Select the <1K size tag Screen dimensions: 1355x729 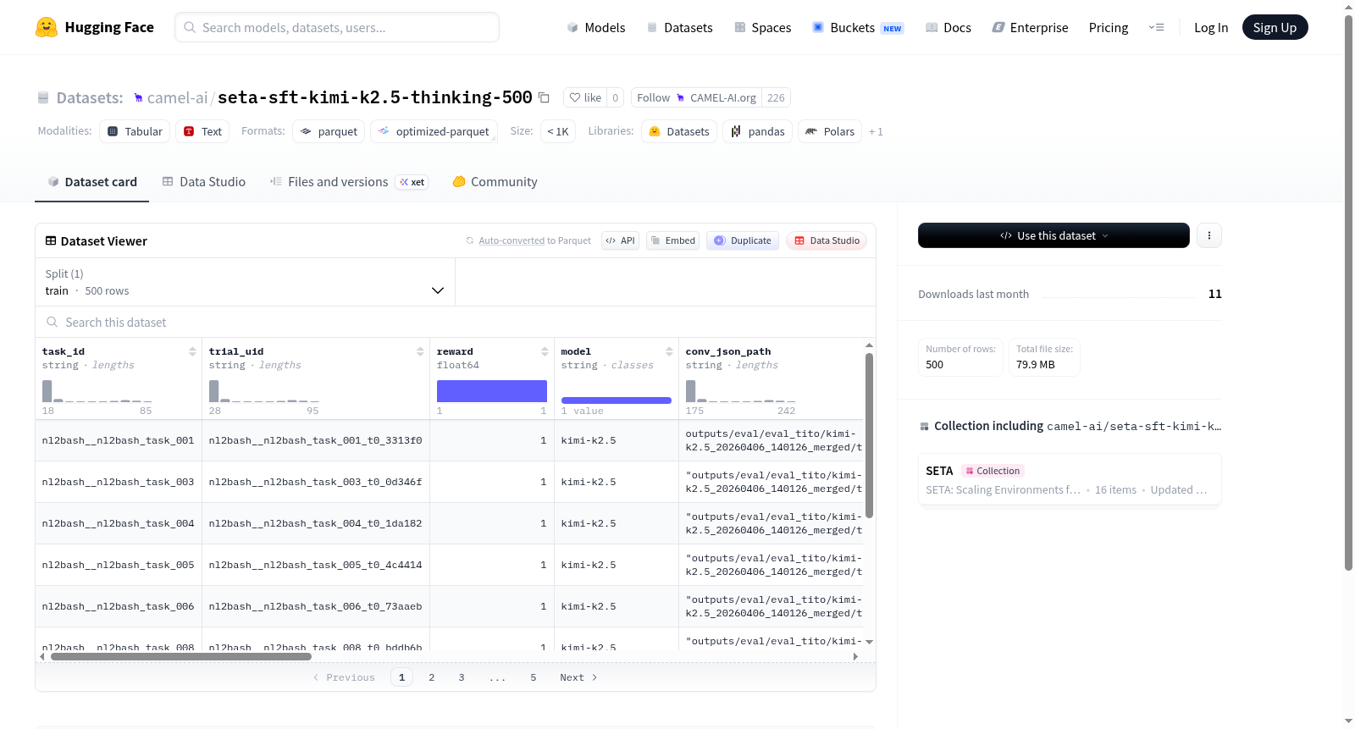[x=558, y=131]
